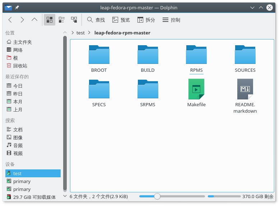280x206 pixels.
Task: Open the first primary device
Action: click(x=33, y=181)
